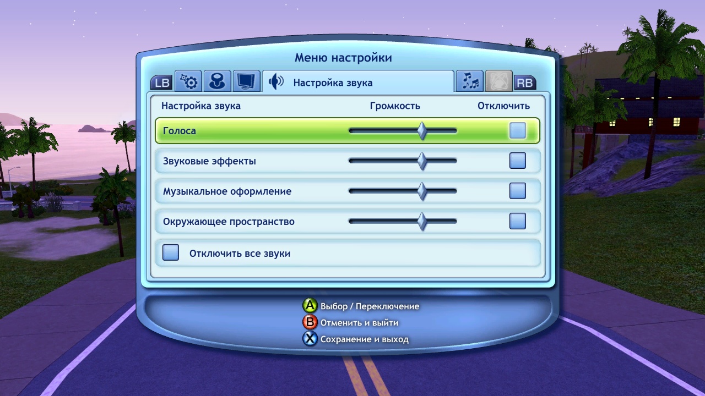The height and width of the screenshot is (396, 705).
Task: Click the Отключить column header
Action: tap(503, 106)
